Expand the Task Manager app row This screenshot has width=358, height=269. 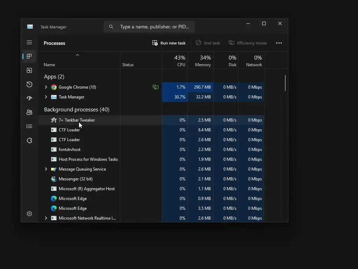point(46,97)
